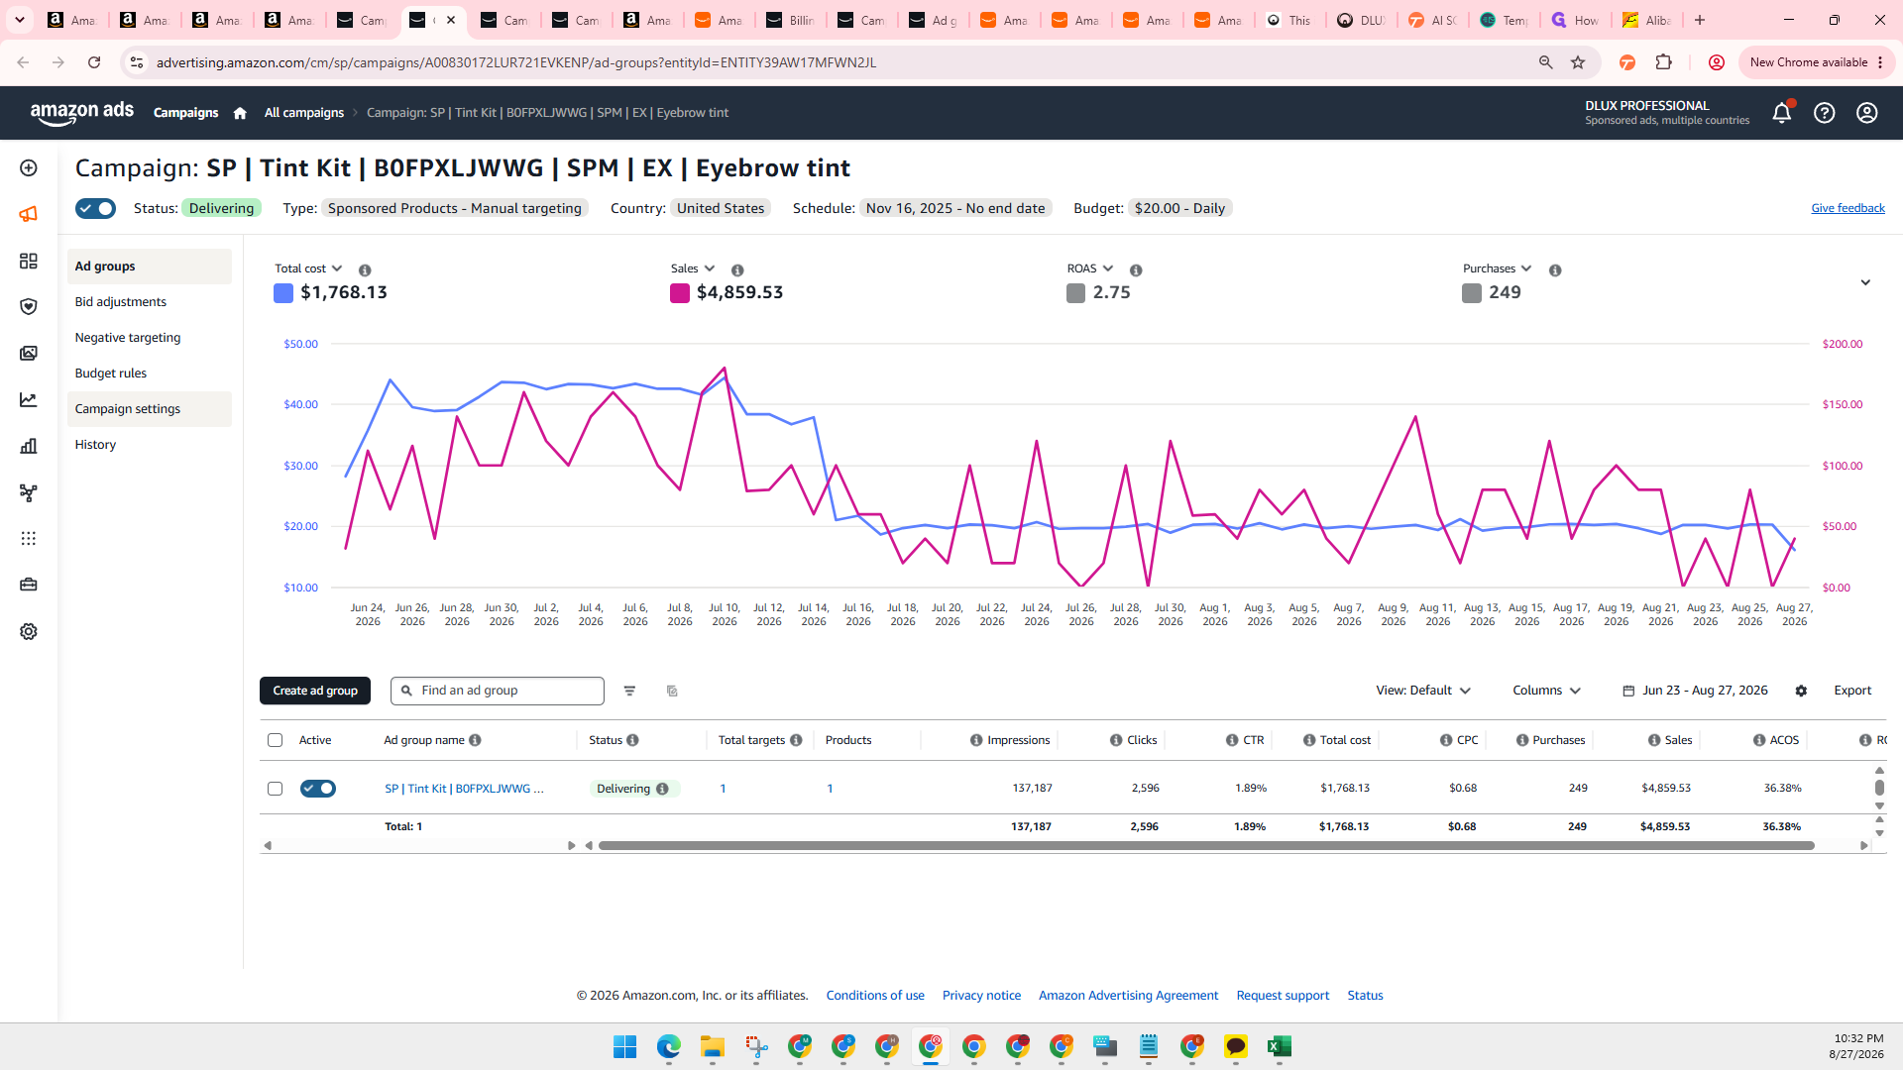The height and width of the screenshot is (1070, 1903).
Task: Open the line-chart trends sidebar icon
Action: point(29,400)
